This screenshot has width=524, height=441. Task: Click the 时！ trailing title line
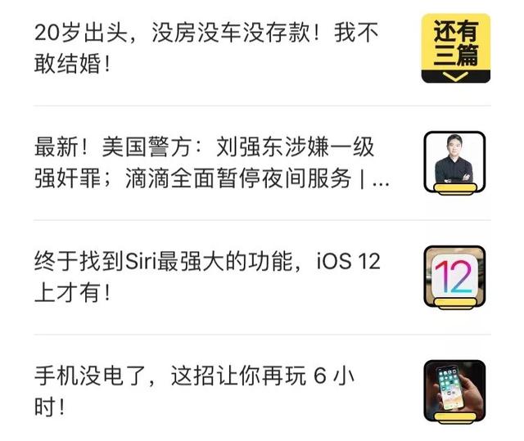click(49, 407)
